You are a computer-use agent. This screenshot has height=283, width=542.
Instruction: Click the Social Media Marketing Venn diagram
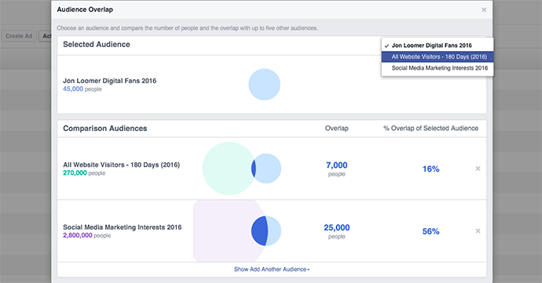coord(237,231)
